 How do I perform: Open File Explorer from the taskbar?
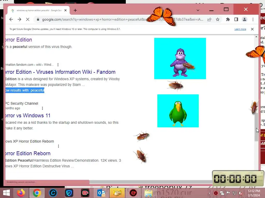coord(148,193)
